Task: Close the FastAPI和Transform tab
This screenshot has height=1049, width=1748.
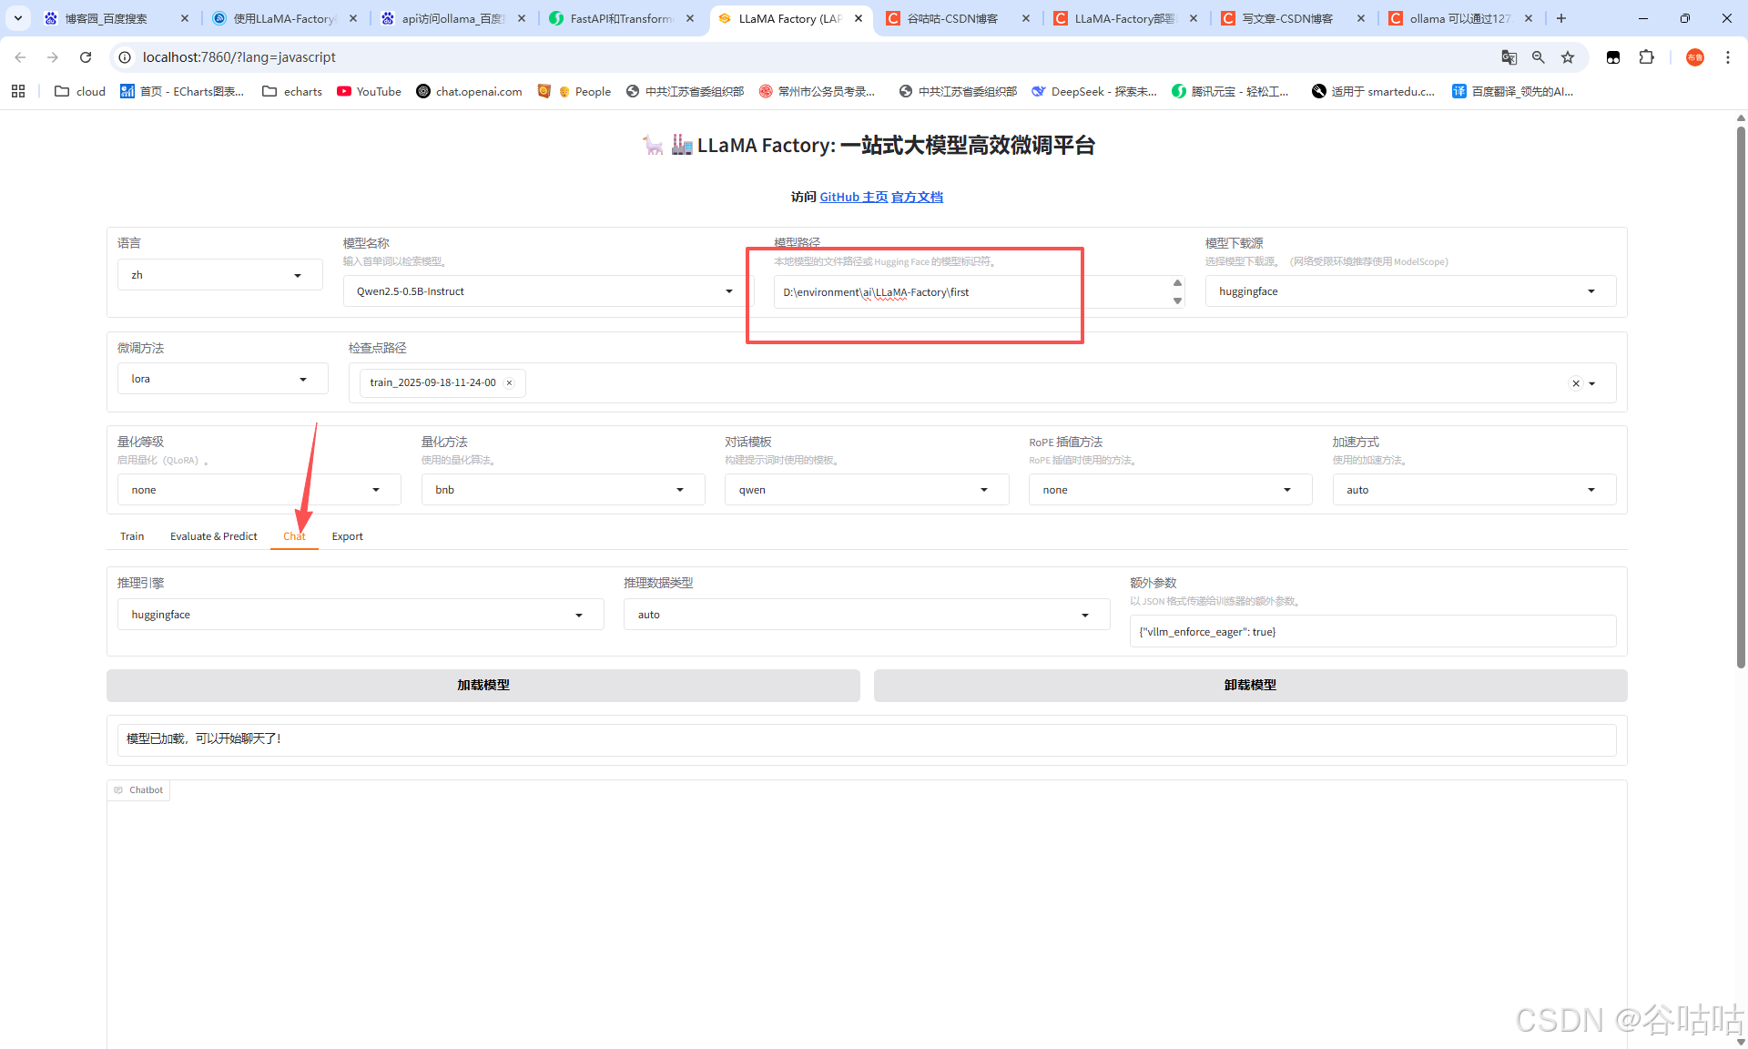Action: click(x=690, y=18)
